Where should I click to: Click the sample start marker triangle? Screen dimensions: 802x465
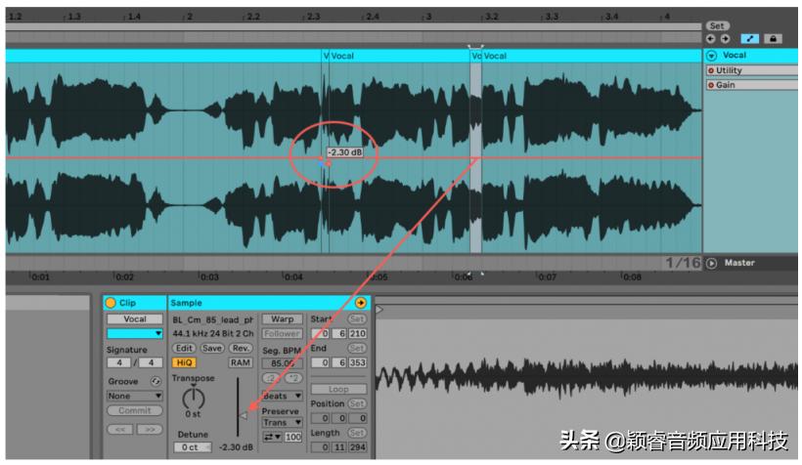[x=379, y=310]
